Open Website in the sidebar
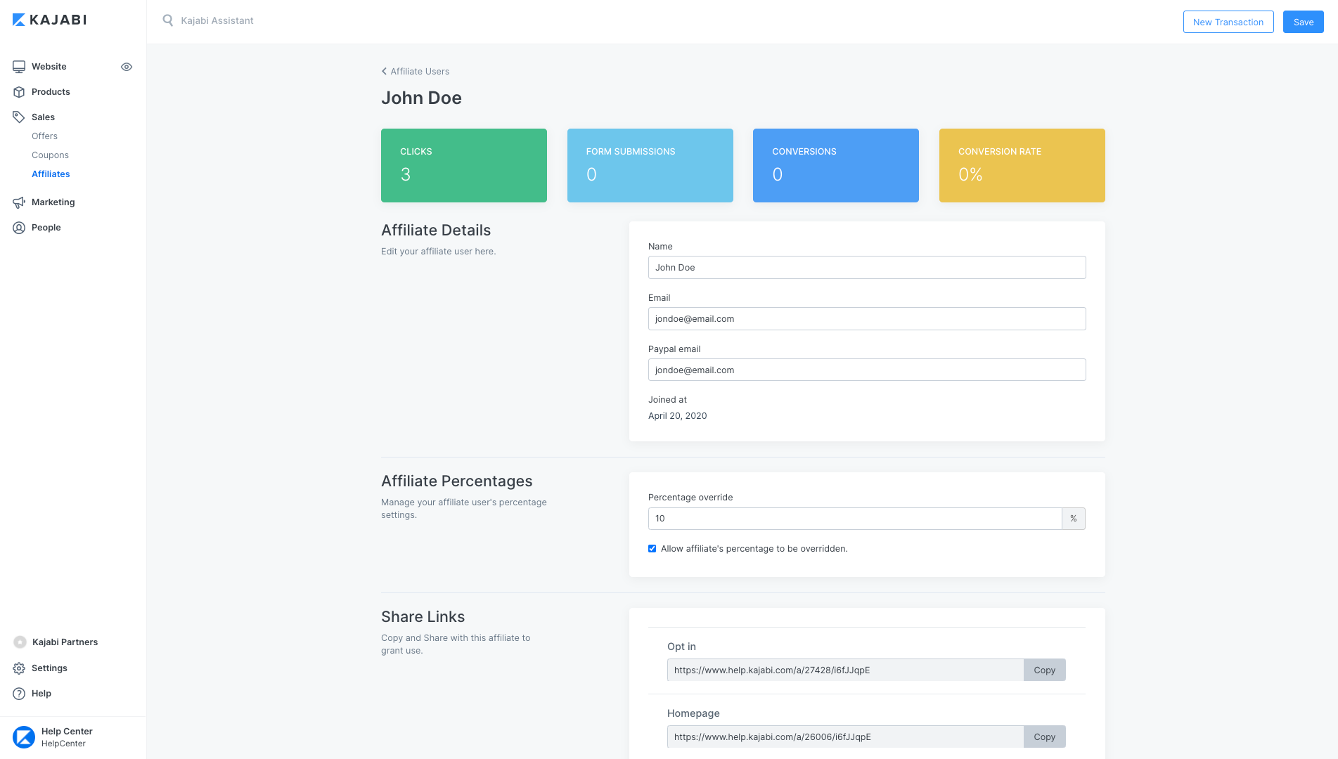The height and width of the screenshot is (759, 1338). pyautogui.click(x=49, y=67)
